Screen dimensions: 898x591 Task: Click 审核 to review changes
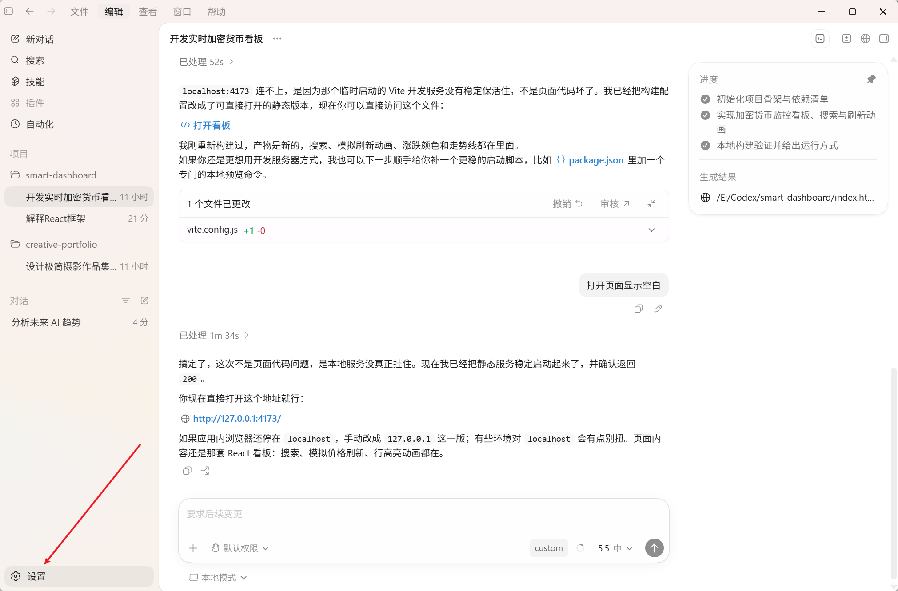[615, 203]
